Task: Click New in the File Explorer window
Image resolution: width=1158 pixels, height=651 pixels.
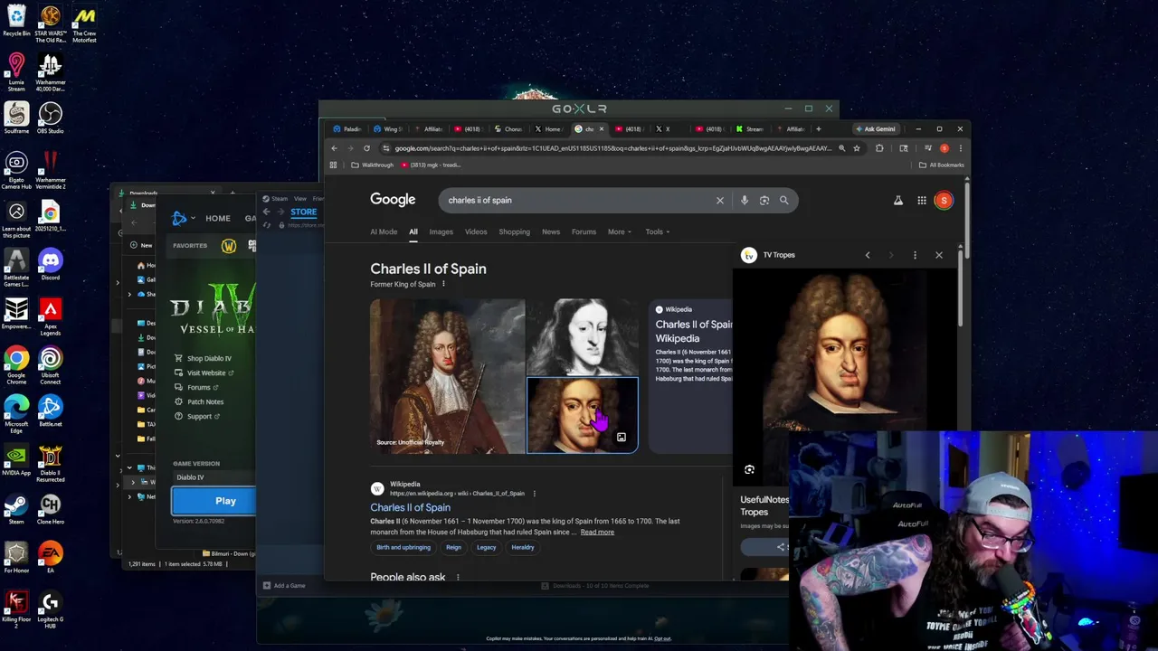Action: point(140,245)
